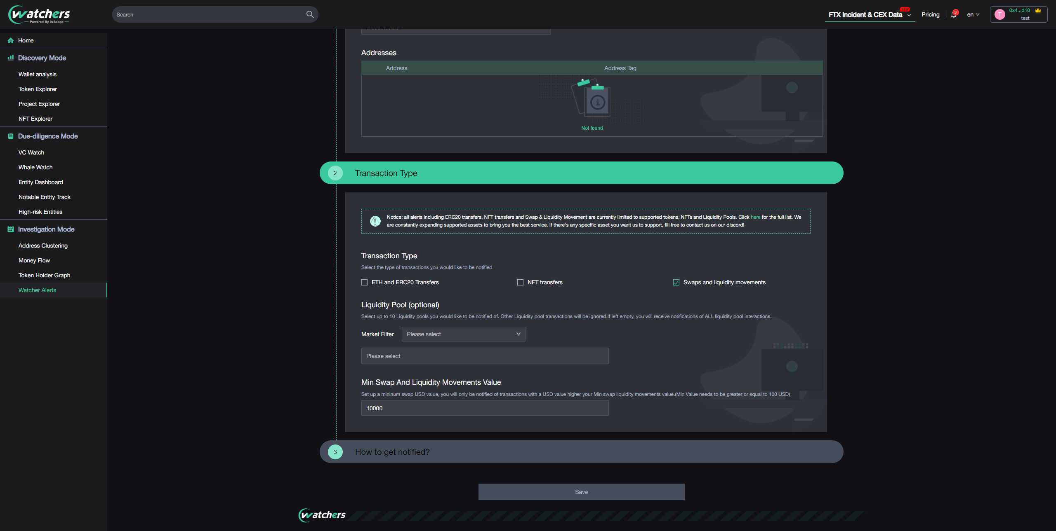Open the Market Filter dropdown

(463, 334)
